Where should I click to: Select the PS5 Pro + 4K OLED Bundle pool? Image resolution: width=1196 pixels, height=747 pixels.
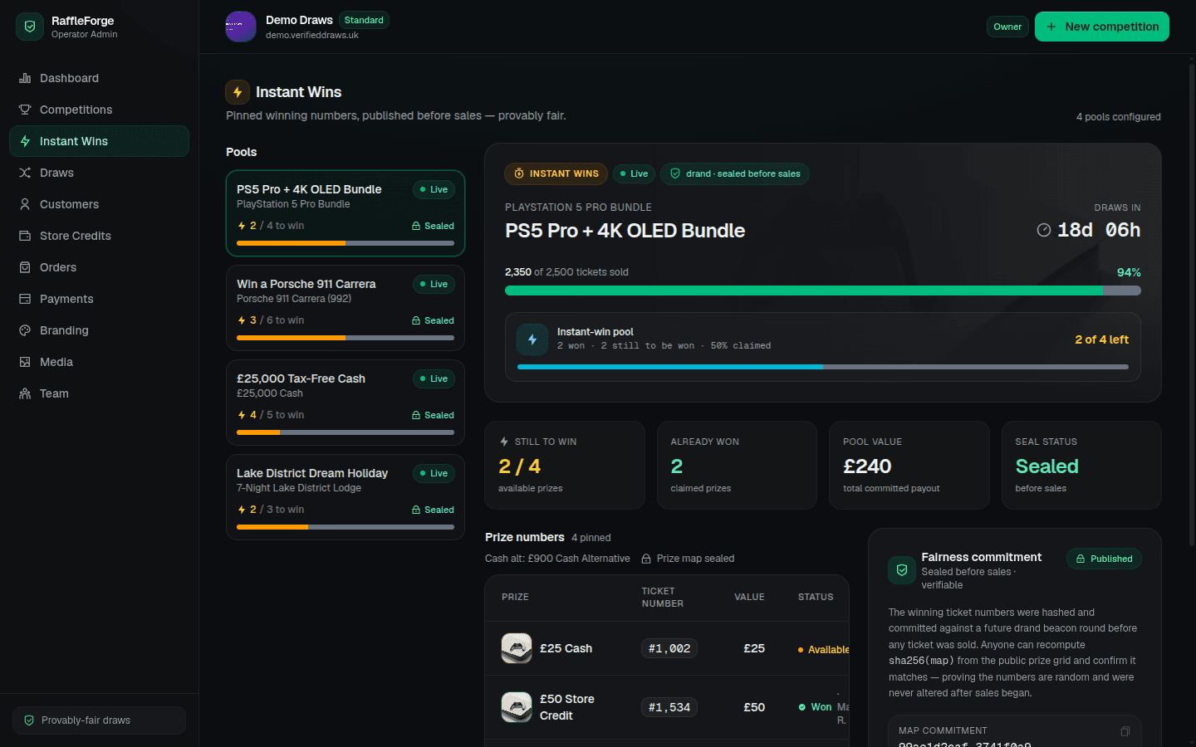[x=346, y=213]
